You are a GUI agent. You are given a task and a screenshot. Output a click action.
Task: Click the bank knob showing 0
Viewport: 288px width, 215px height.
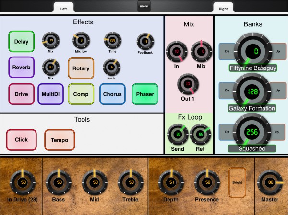point(253,51)
